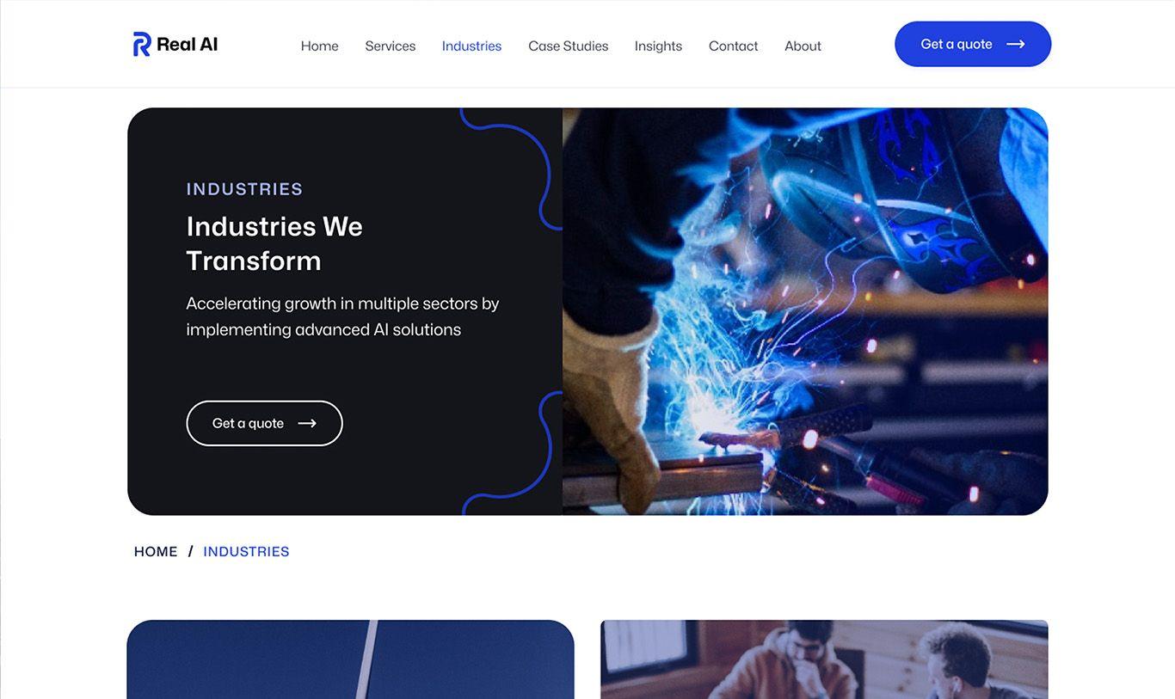Click the outlined Get a quote hero button

pyautogui.click(x=264, y=423)
